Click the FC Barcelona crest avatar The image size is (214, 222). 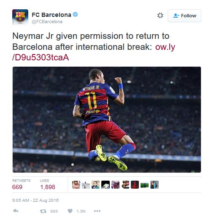coord(20,17)
